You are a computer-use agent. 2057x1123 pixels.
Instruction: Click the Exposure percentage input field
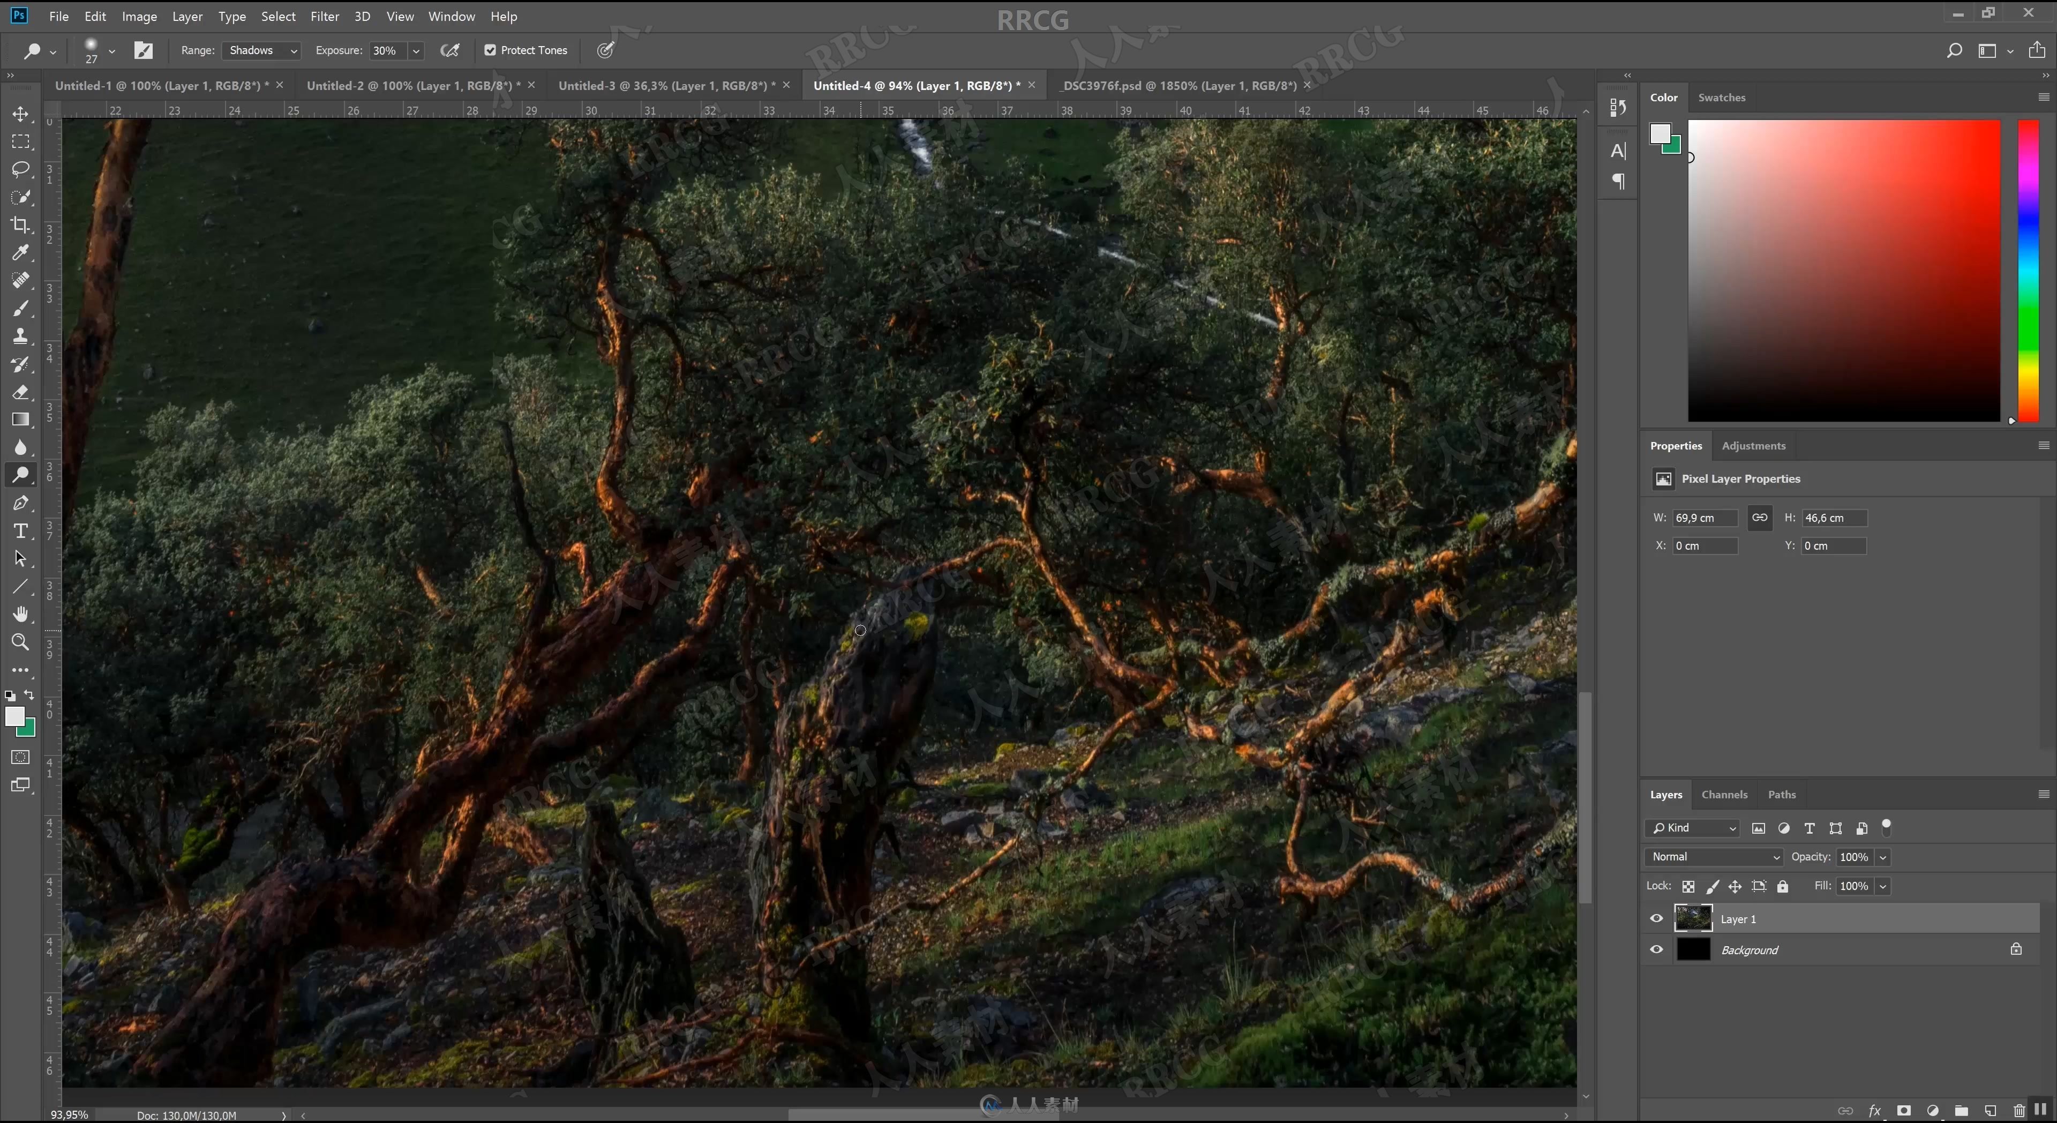pyautogui.click(x=384, y=50)
